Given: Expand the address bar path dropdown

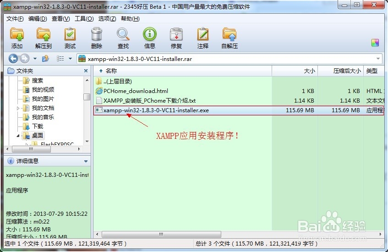Looking at the screenshot, I should click(x=378, y=59).
